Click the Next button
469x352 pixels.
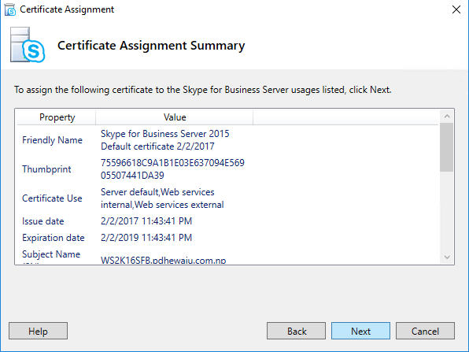pos(360,331)
